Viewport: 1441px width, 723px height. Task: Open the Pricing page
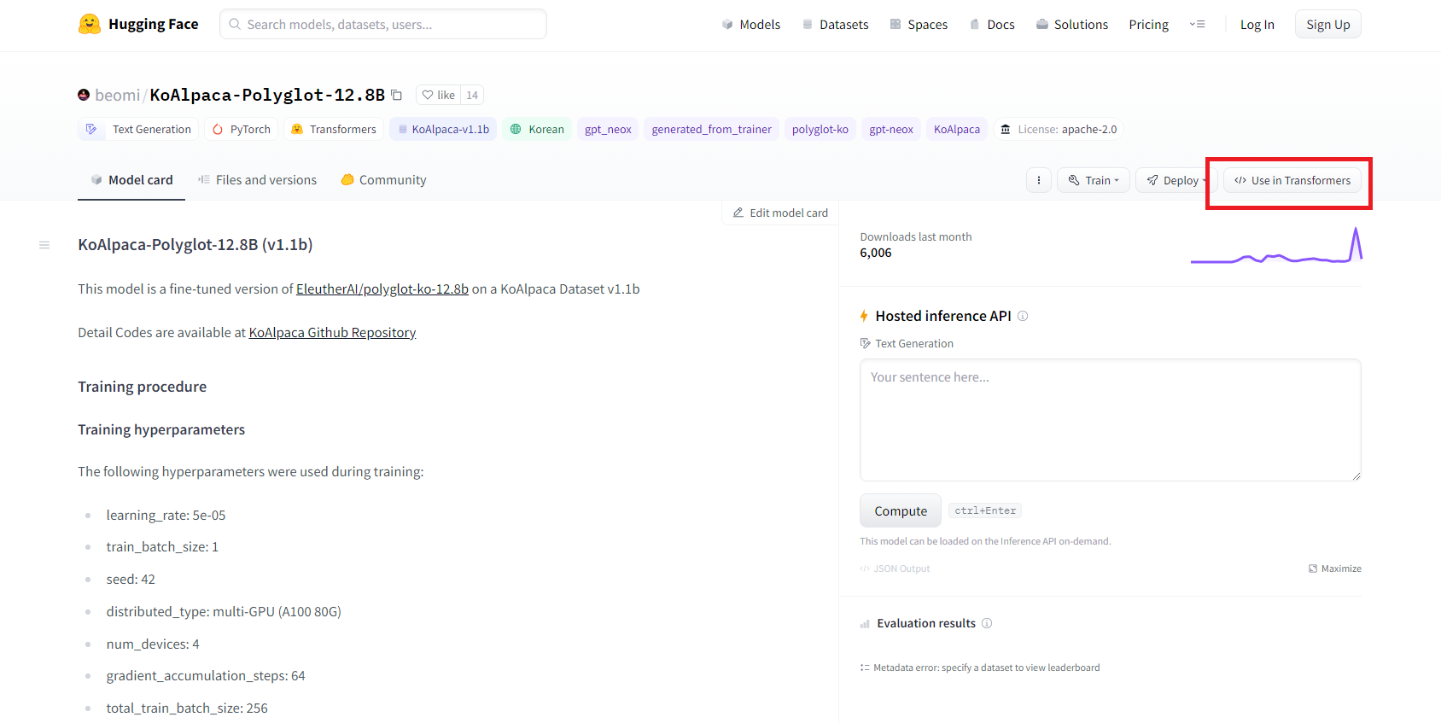click(1148, 25)
